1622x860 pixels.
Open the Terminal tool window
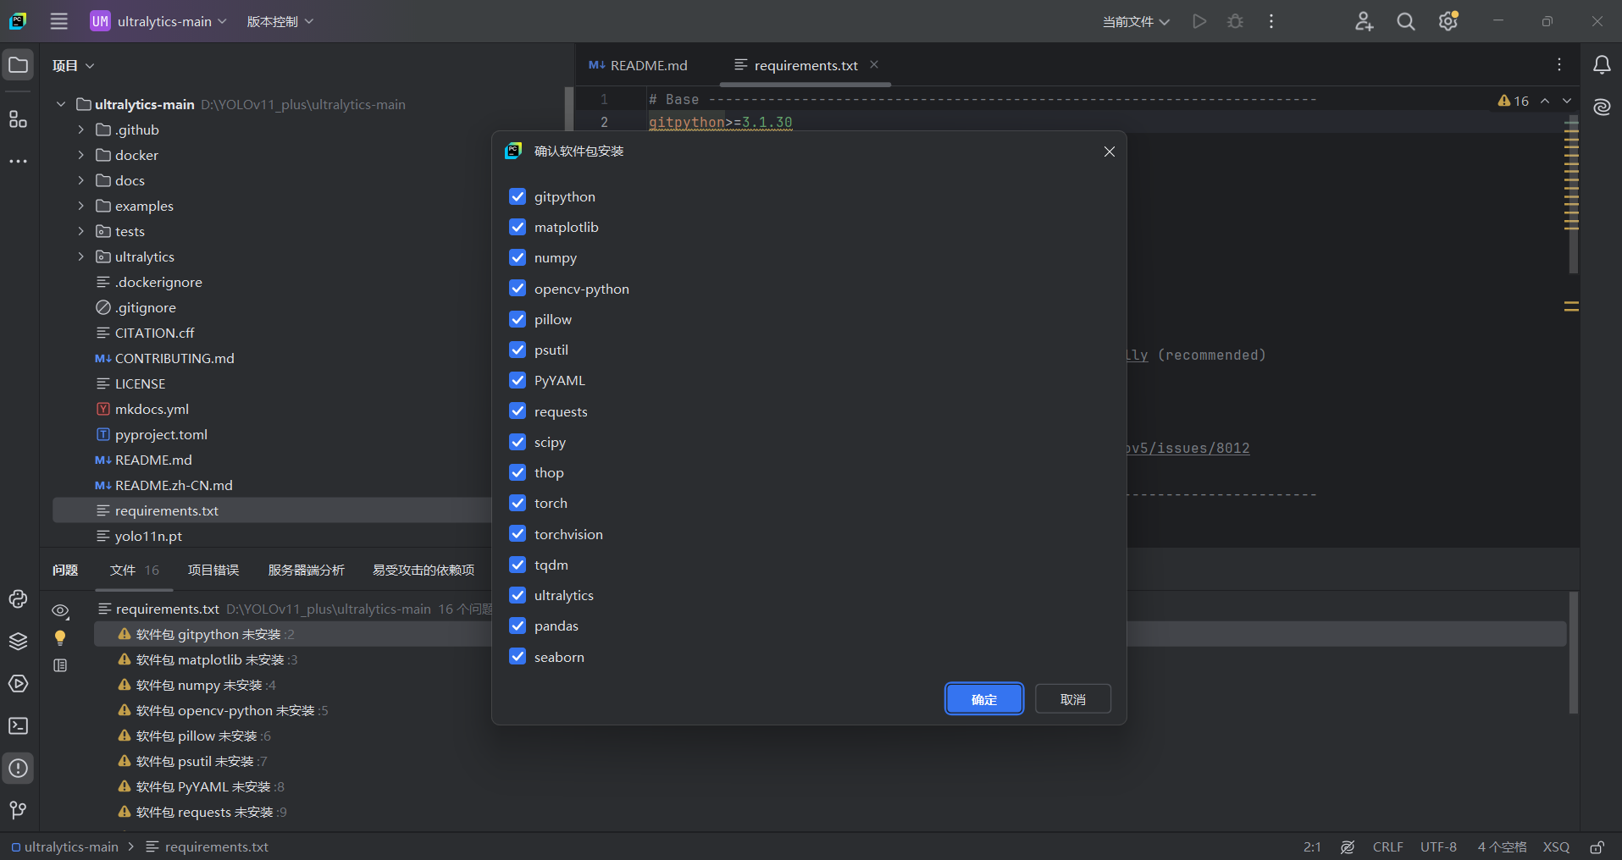18,726
